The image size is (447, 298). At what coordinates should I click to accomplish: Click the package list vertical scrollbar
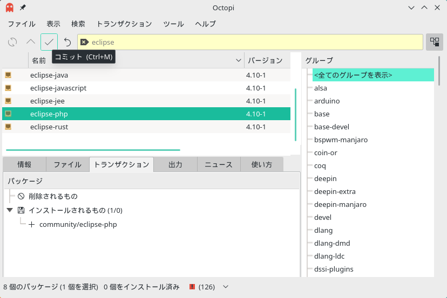click(x=296, y=115)
